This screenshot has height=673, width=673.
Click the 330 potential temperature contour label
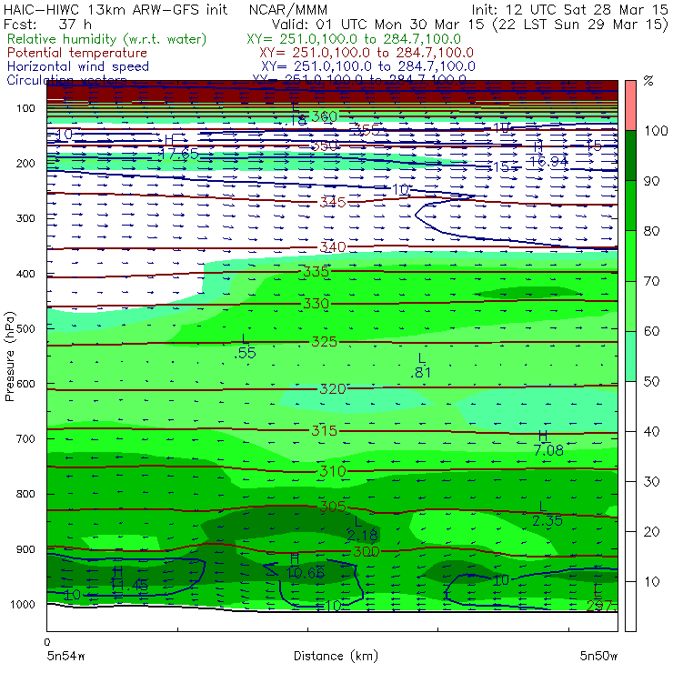[316, 304]
